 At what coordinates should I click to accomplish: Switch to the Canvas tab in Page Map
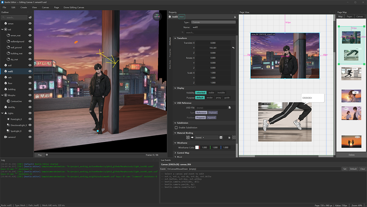(360, 16)
